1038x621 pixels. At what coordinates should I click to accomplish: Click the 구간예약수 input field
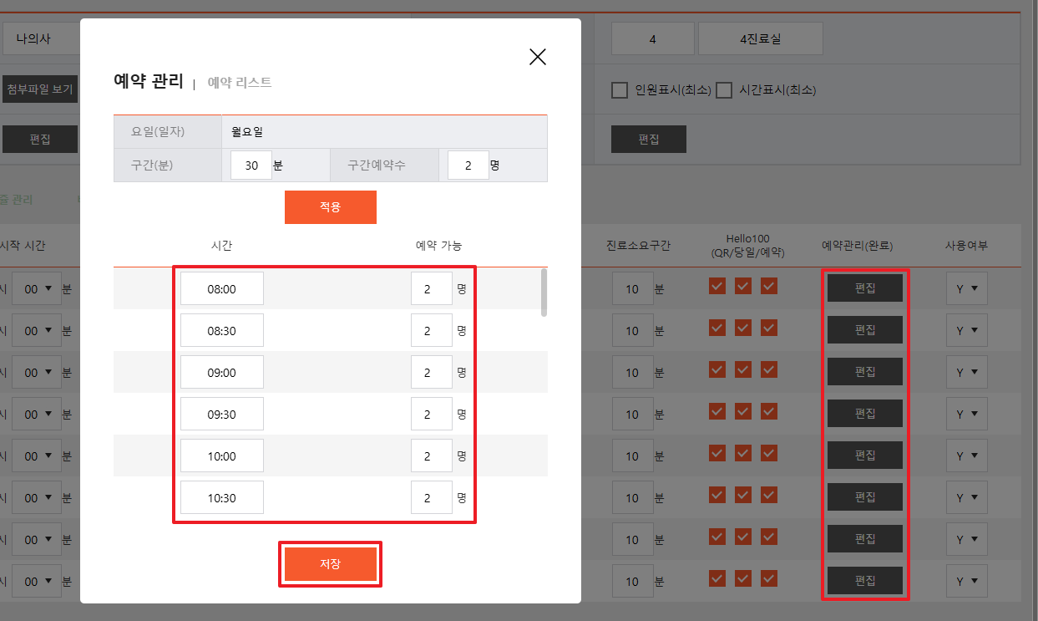[x=468, y=165]
